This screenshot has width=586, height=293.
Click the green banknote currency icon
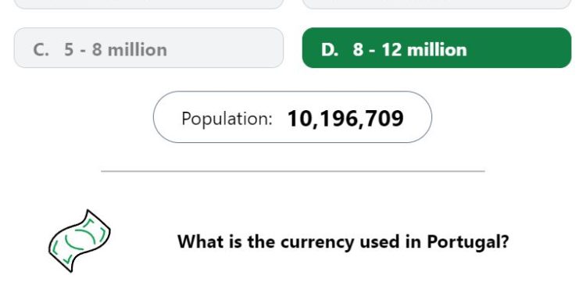point(80,241)
